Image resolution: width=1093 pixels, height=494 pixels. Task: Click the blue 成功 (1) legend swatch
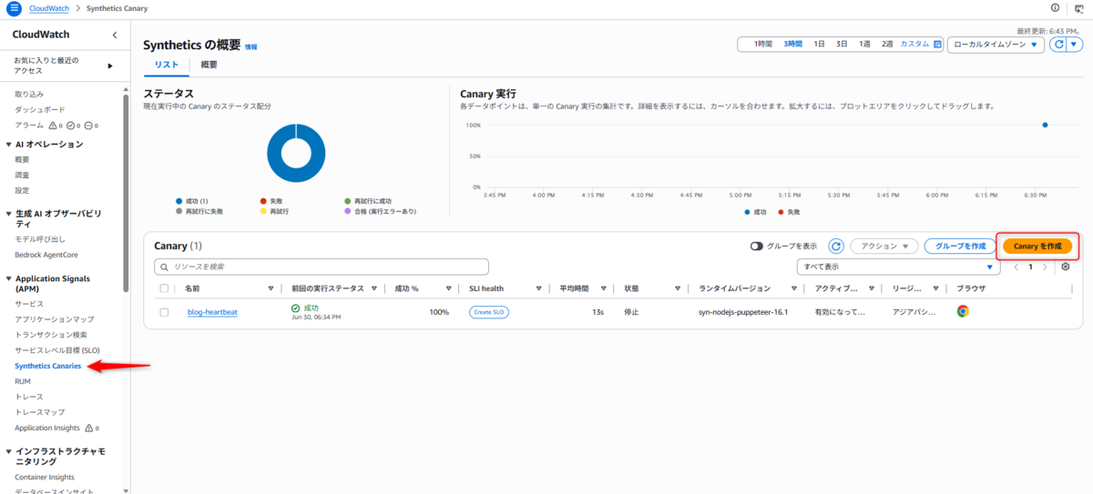pos(179,201)
